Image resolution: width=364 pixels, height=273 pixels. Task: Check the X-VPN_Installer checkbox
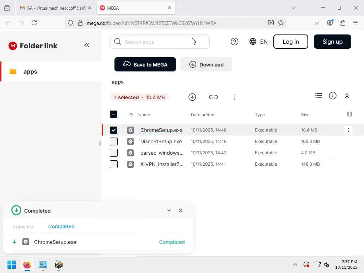pyautogui.click(x=113, y=164)
